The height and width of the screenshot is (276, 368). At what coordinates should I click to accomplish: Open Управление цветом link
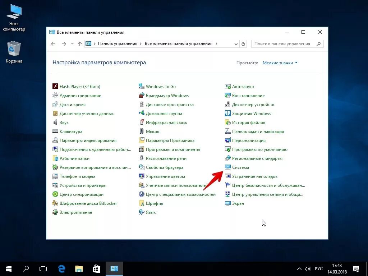pos(165,176)
